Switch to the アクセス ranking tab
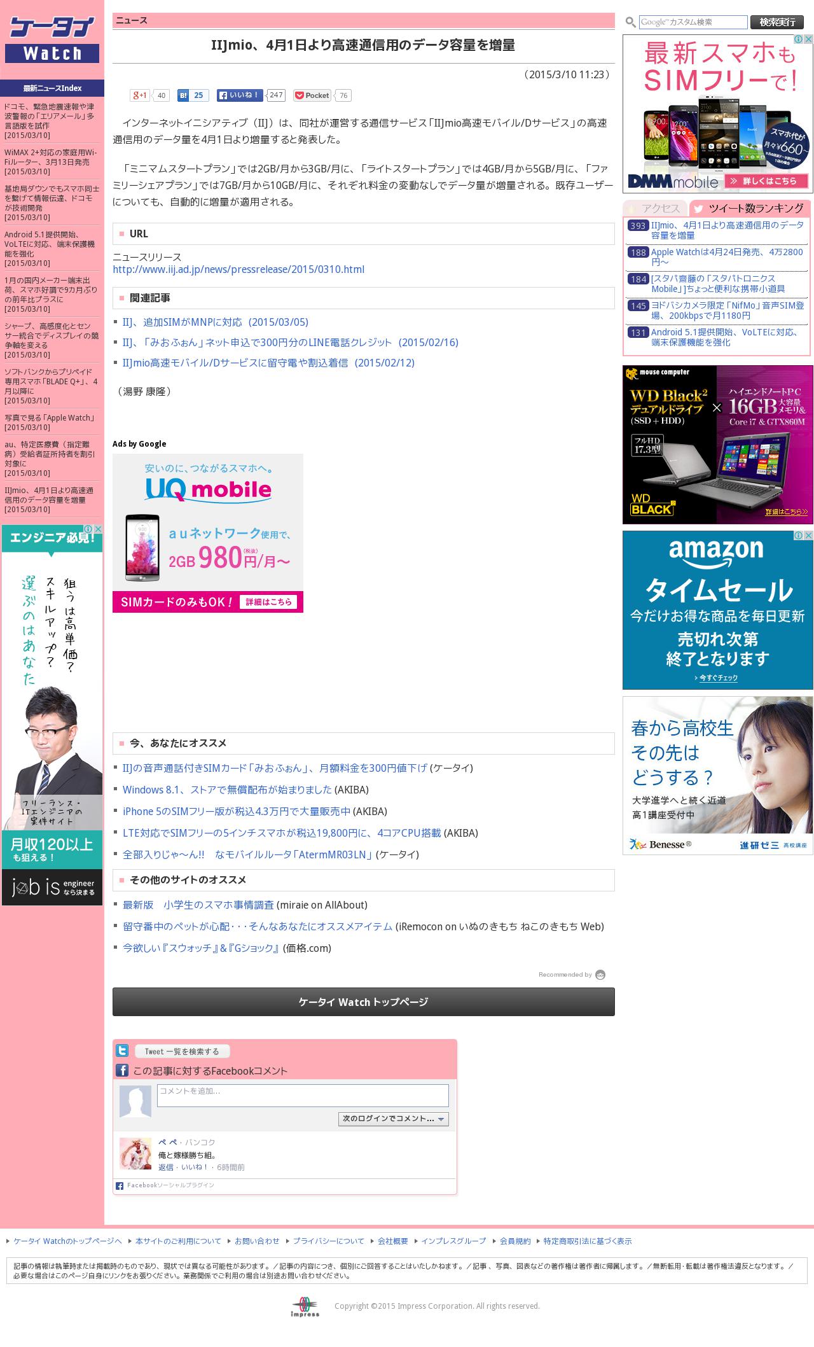This screenshot has height=1347, width=814. pyautogui.click(x=656, y=209)
